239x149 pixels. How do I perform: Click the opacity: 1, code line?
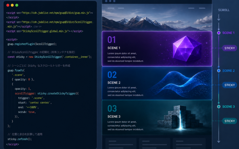tap(23, 89)
